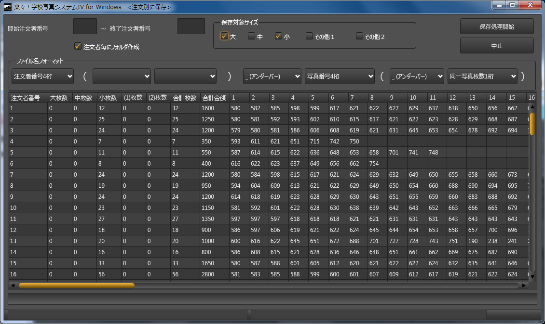Click the application icon in the title bar

click(x=8, y=7)
